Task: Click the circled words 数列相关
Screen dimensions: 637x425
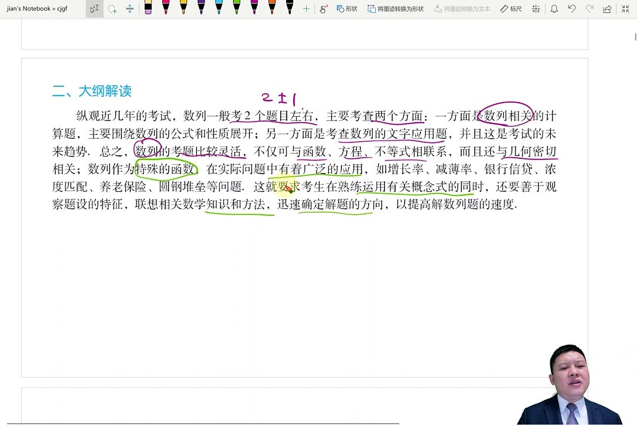Action: point(508,116)
